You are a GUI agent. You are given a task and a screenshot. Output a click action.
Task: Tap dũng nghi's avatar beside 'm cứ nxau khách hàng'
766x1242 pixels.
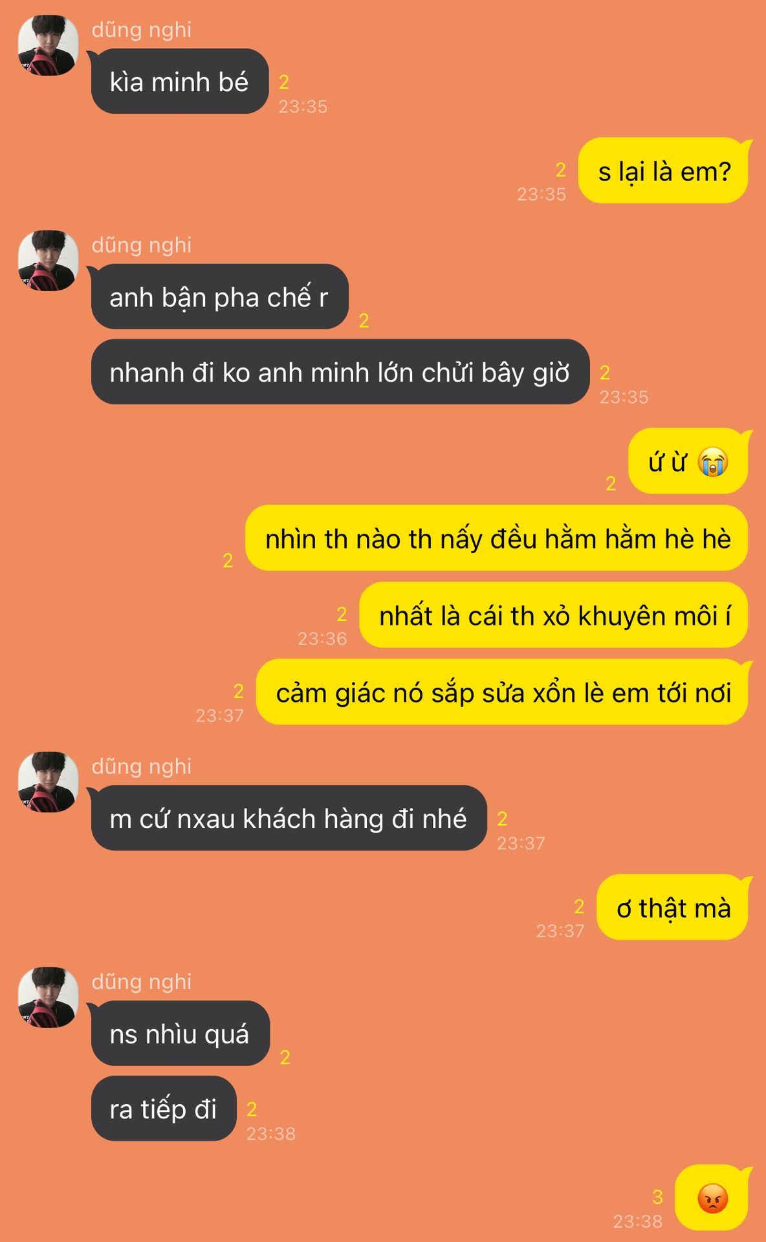pyautogui.click(x=49, y=782)
